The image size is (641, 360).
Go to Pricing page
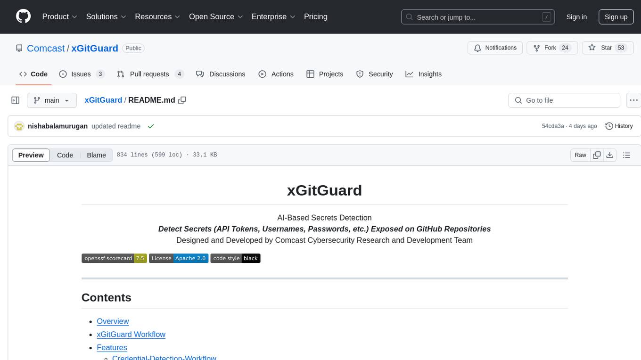click(x=316, y=16)
